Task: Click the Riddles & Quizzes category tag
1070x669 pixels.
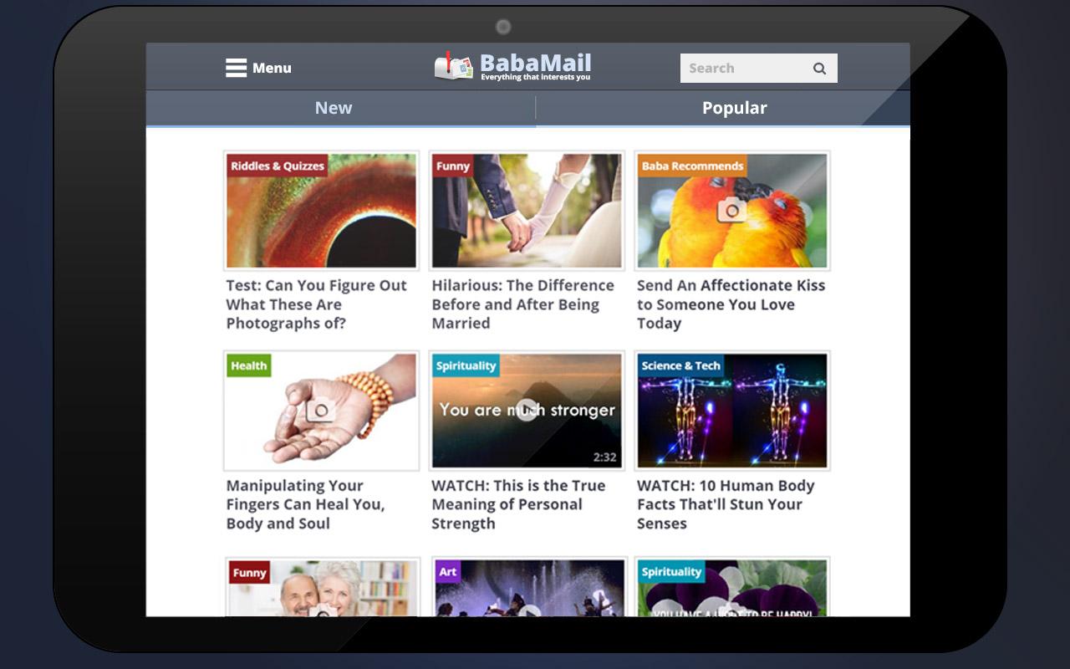Action: pos(277,166)
